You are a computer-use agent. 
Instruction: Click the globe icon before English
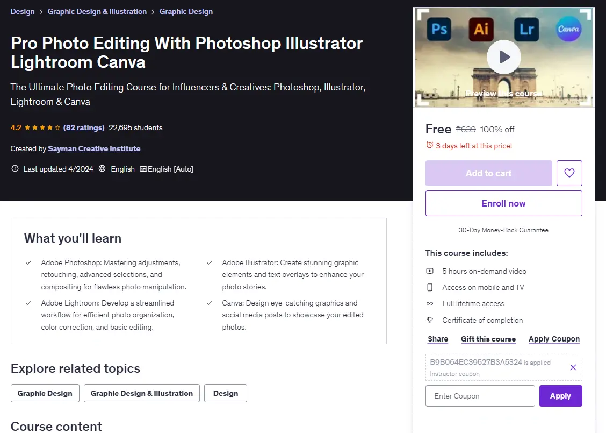point(102,169)
